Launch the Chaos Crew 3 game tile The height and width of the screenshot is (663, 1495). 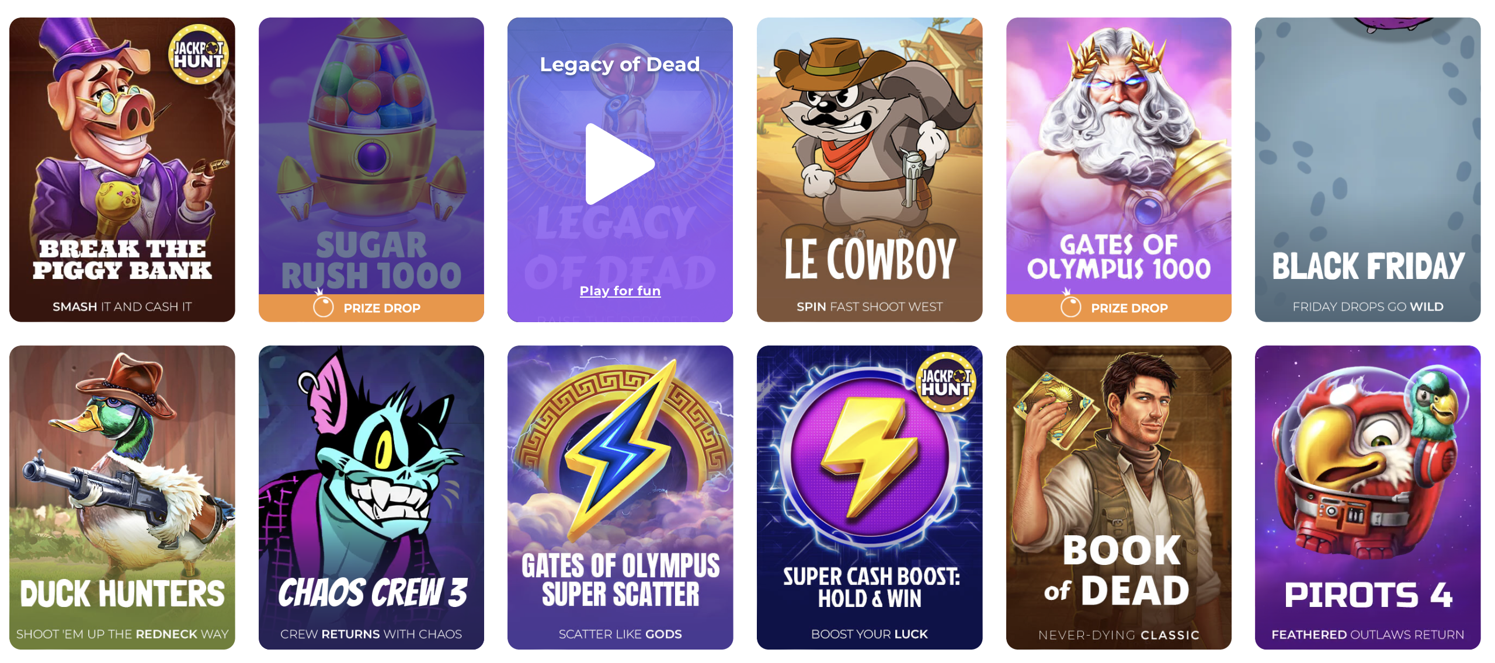coord(371,497)
